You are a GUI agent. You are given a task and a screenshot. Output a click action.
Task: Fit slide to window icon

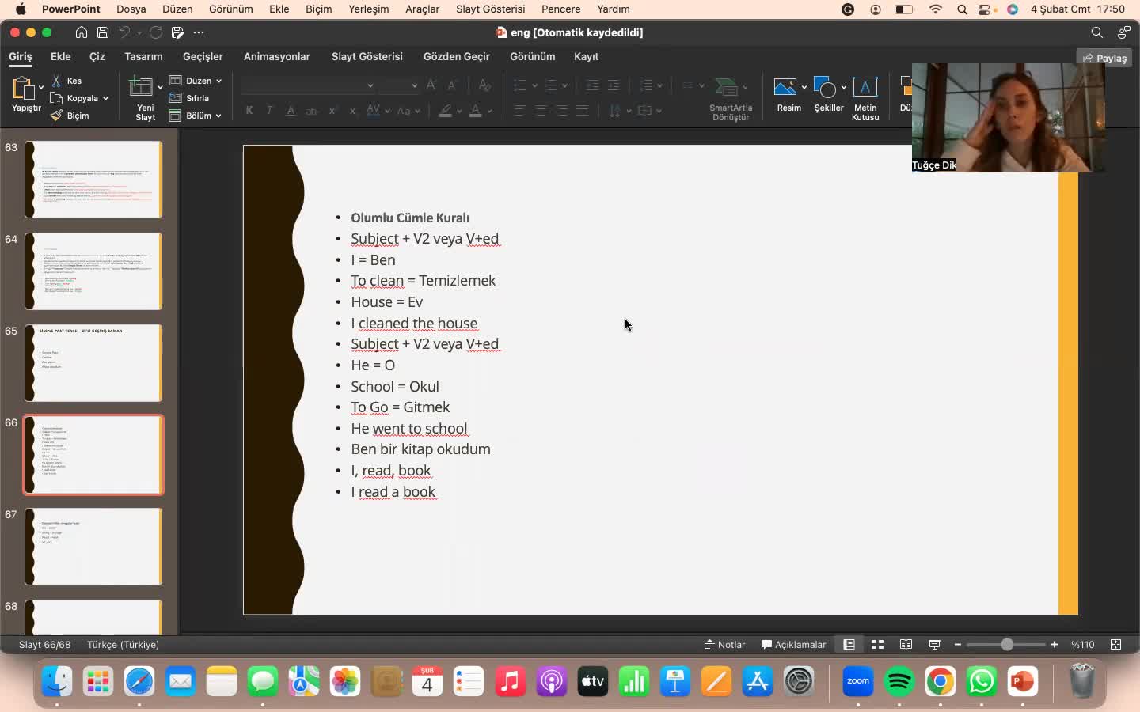point(1116,645)
